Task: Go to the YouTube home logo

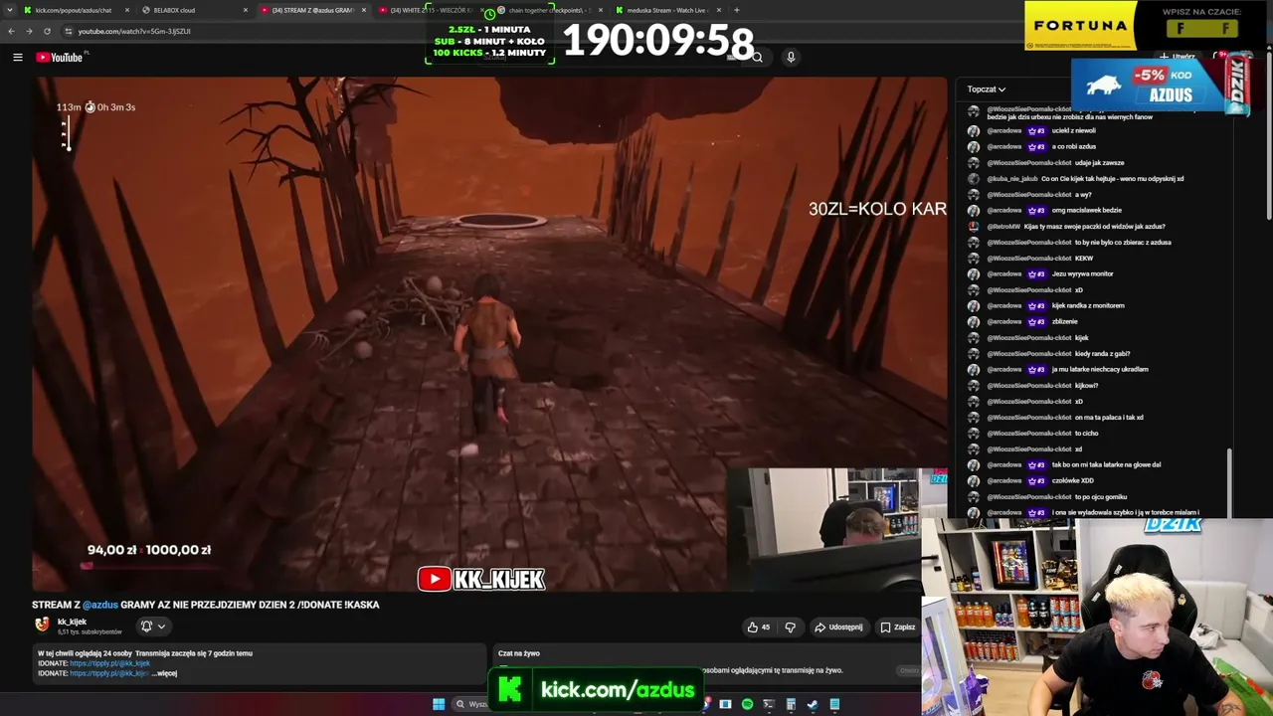Action: click(x=60, y=57)
